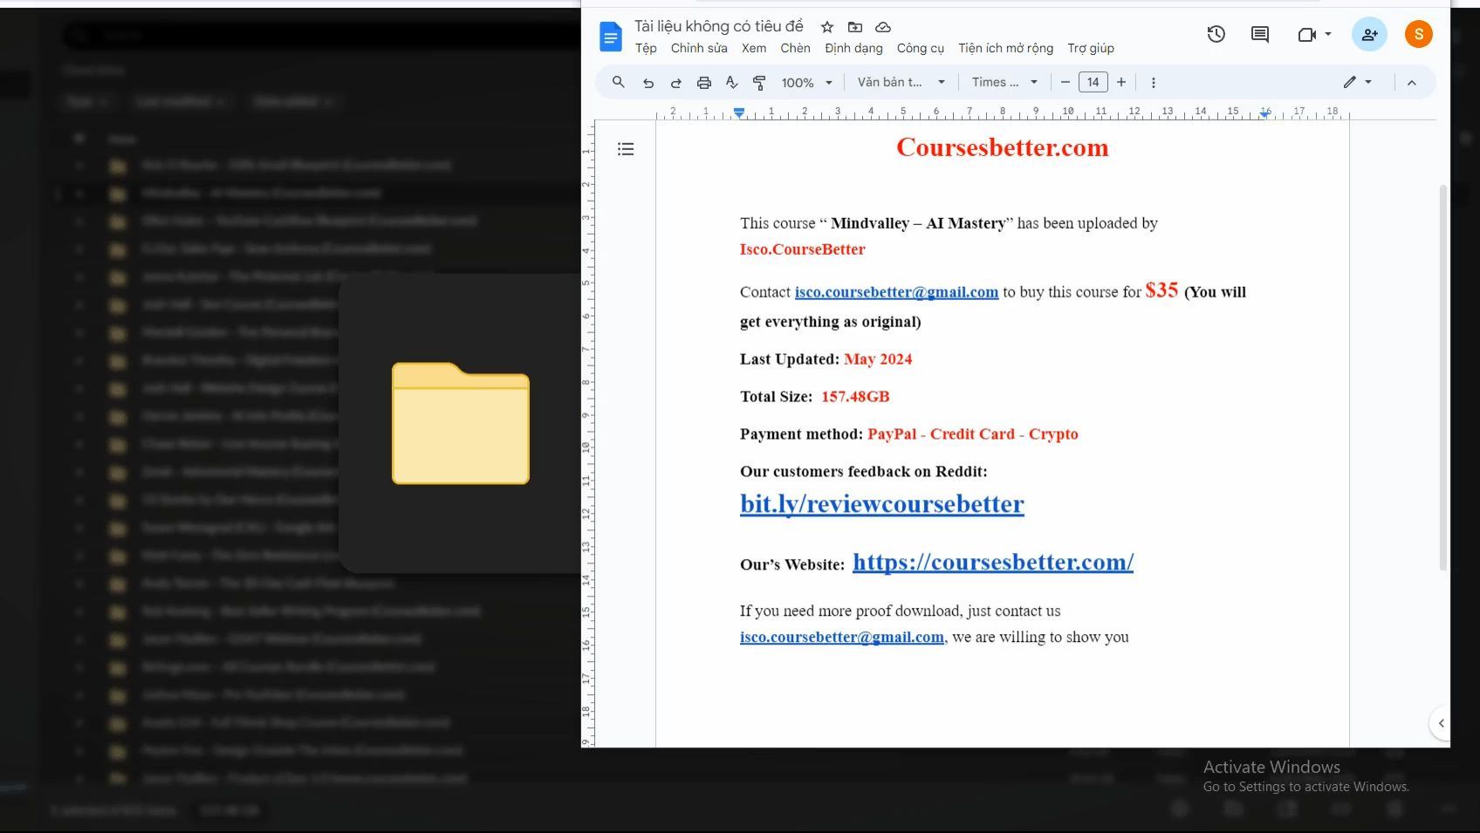The width and height of the screenshot is (1480, 833).
Task: Open version history clock icon
Action: pyautogui.click(x=1216, y=35)
